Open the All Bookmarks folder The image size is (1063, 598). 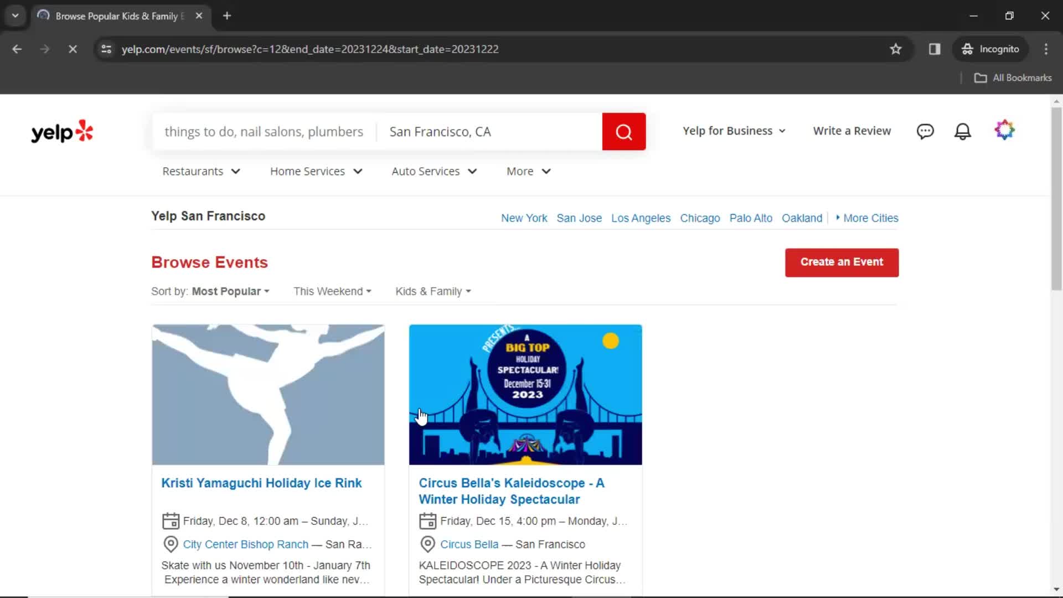pos(1013,78)
